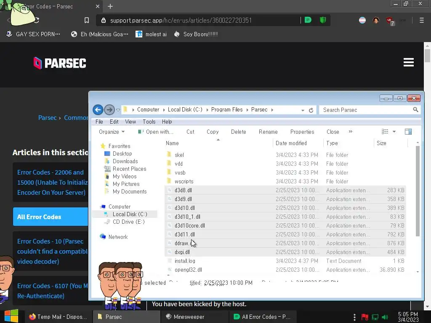Select Network in navigation pane
This screenshot has height=323, width=431.
(x=118, y=237)
